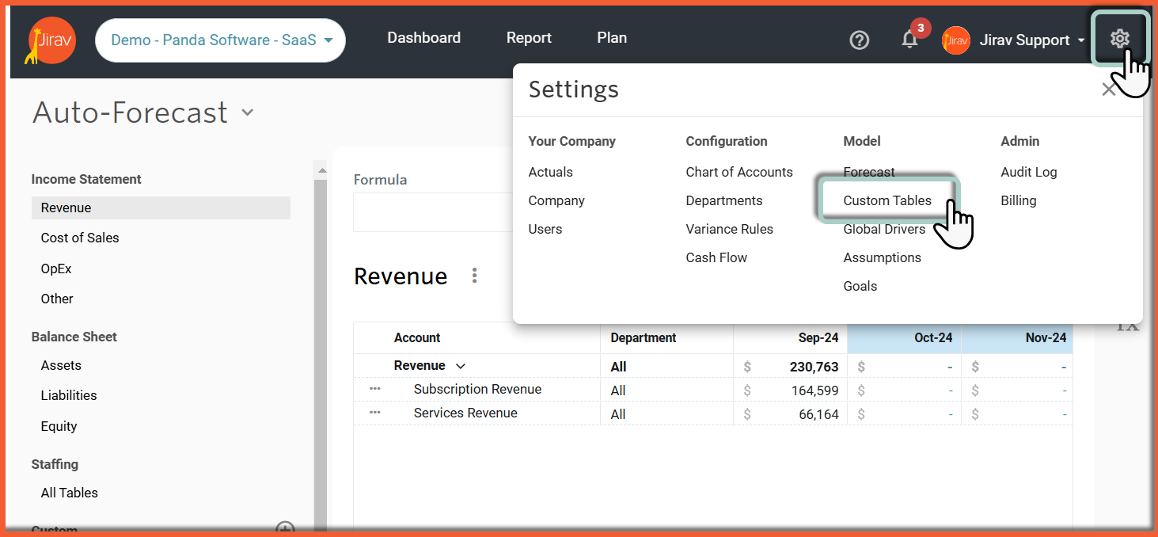Viewport: 1158px width, 537px height.
Task: Collapse the Revenue account group
Action: pyautogui.click(x=461, y=366)
